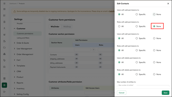Click the Payment Instruments row name
Screen dimensions: 172x97
click(x=58, y=67)
